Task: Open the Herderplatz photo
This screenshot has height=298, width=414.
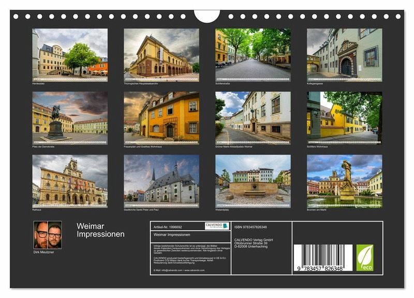Action: coord(70,55)
